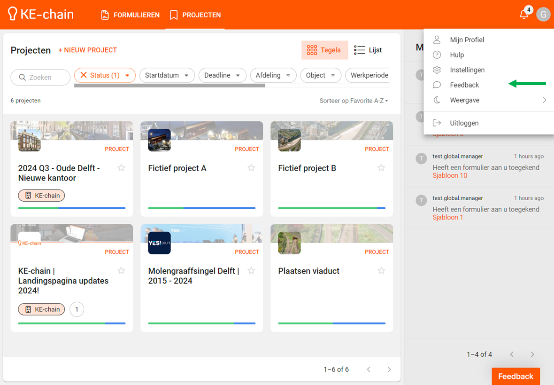Open the Startdatum filter dropdown
554x385 pixels.
tap(167, 75)
